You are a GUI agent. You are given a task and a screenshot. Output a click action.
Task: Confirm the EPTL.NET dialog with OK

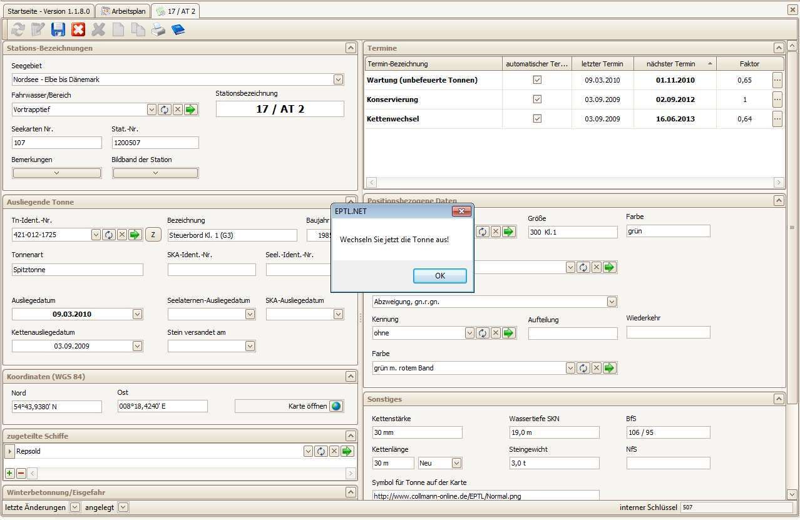click(440, 276)
